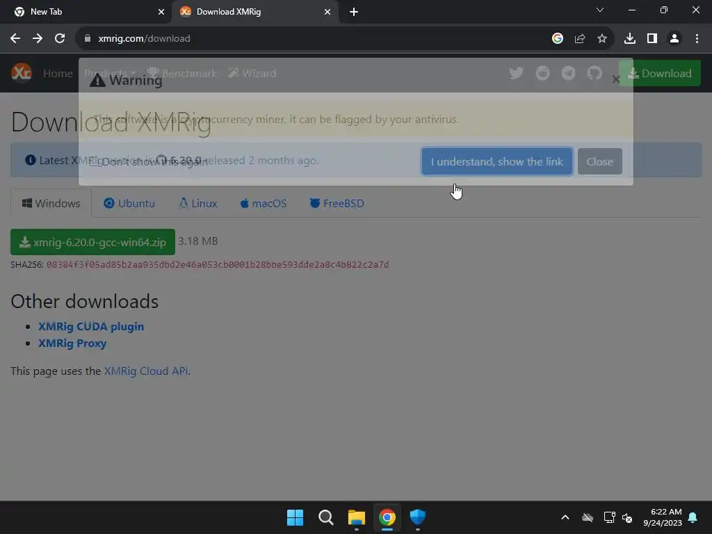The height and width of the screenshot is (534, 712).
Task: Open a new browser tab with plus
Action: coord(354,12)
